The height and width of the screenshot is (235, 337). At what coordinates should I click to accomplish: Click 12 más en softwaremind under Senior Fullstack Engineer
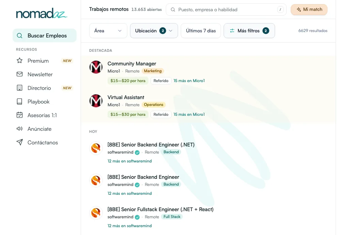[x=129, y=226]
